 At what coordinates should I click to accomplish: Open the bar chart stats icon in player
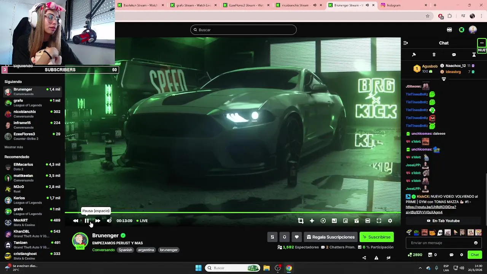click(x=334, y=221)
